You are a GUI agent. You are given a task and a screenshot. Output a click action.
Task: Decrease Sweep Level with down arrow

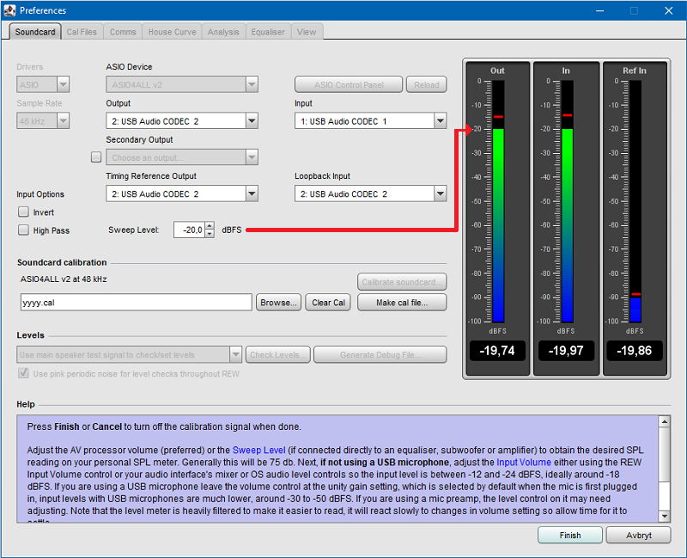210,234
